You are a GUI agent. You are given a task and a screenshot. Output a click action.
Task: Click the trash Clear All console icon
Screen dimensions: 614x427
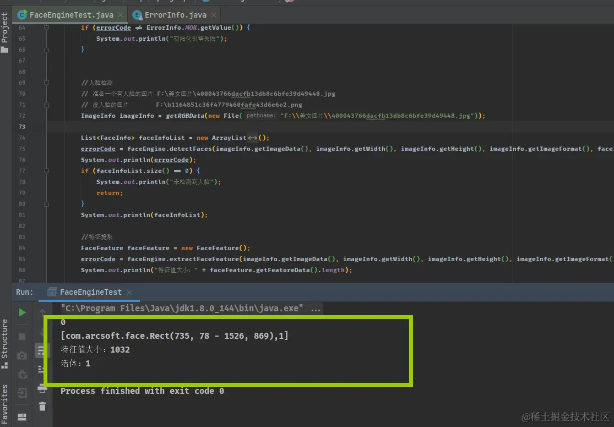42,406
